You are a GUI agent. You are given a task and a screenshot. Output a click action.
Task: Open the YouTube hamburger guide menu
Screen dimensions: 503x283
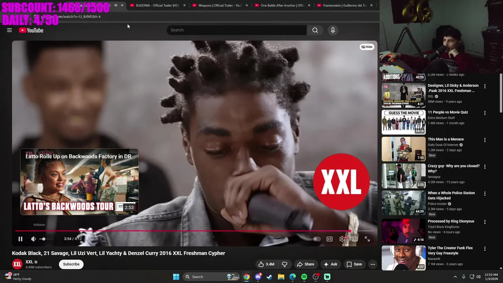[x=9, y=30]
